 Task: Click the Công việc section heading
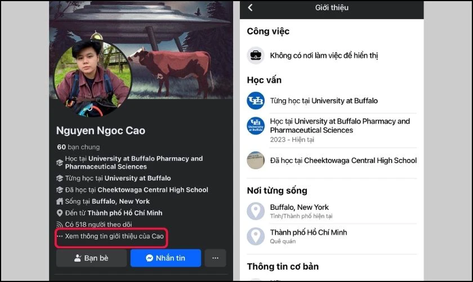coord(268,32)
